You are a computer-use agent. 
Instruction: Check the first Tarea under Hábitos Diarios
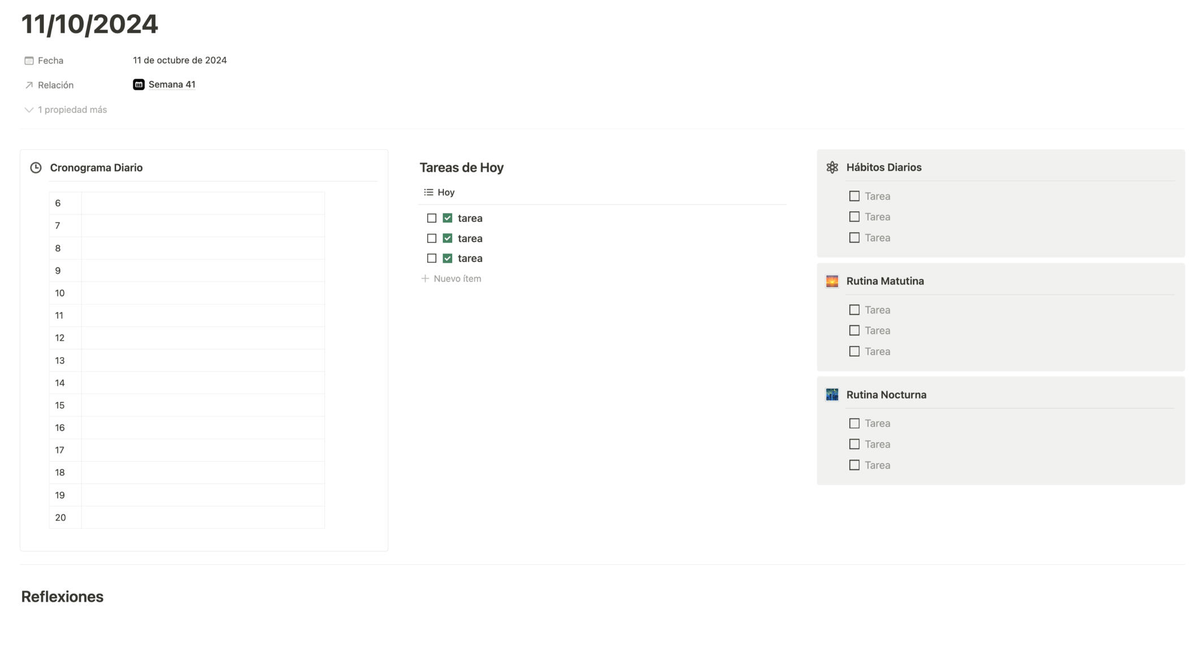click(x=854, y=197)
